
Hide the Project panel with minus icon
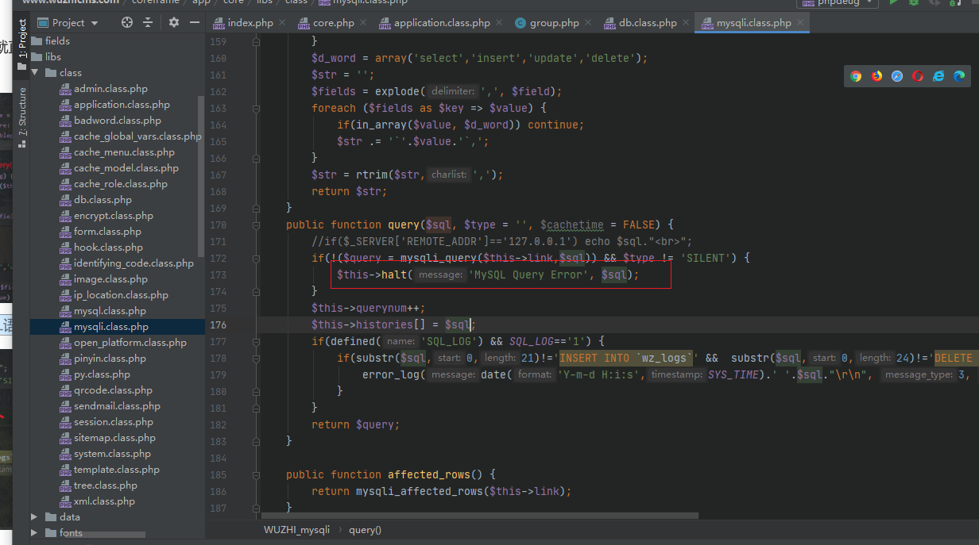pyautogui.click(x=195, y=23)
